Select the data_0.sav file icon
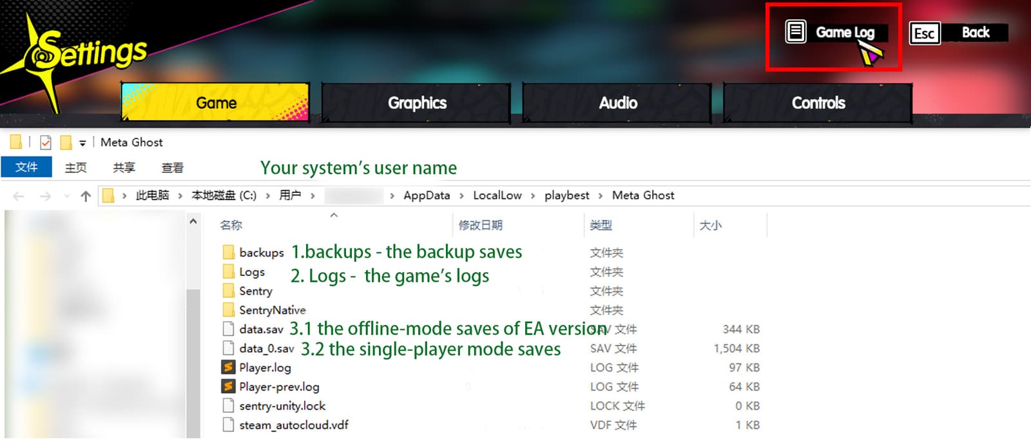 pyautogui.click(x=228, y=348)
